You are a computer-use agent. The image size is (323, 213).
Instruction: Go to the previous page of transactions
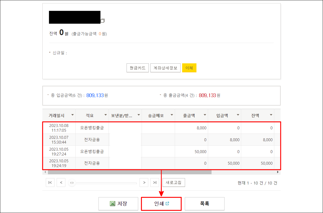tap(61, 182)
